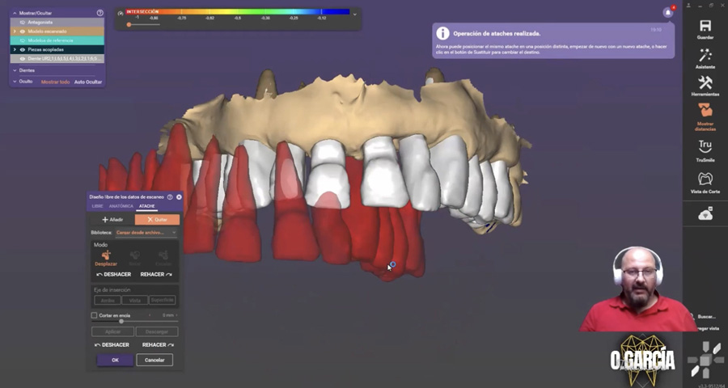Expand Piezas acopladas tree row
Screen dimensions: 728x388
15,49
